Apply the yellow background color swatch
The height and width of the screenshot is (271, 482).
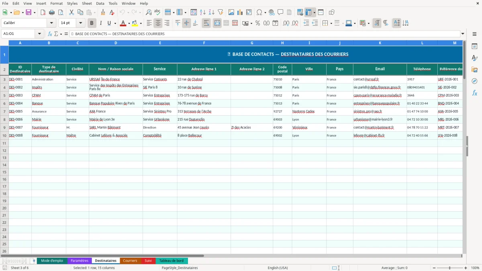click(135, 23)
